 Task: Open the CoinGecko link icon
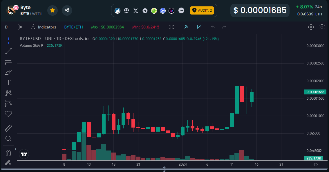pos(154,10)
